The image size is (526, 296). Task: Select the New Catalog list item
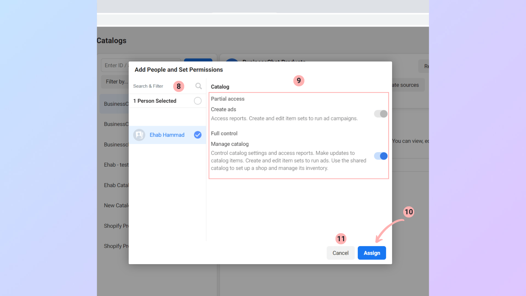(116, 205)
